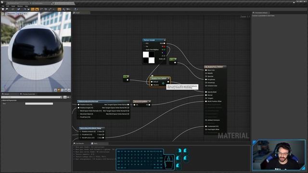Click the Apply toolbar icon
This screenshot has width=308, height=173.
point(13,9)
